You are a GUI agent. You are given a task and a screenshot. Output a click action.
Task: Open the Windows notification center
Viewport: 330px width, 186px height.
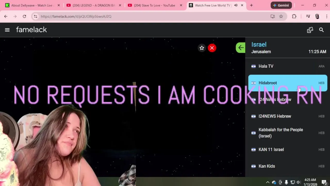click(x=324, y=182)
